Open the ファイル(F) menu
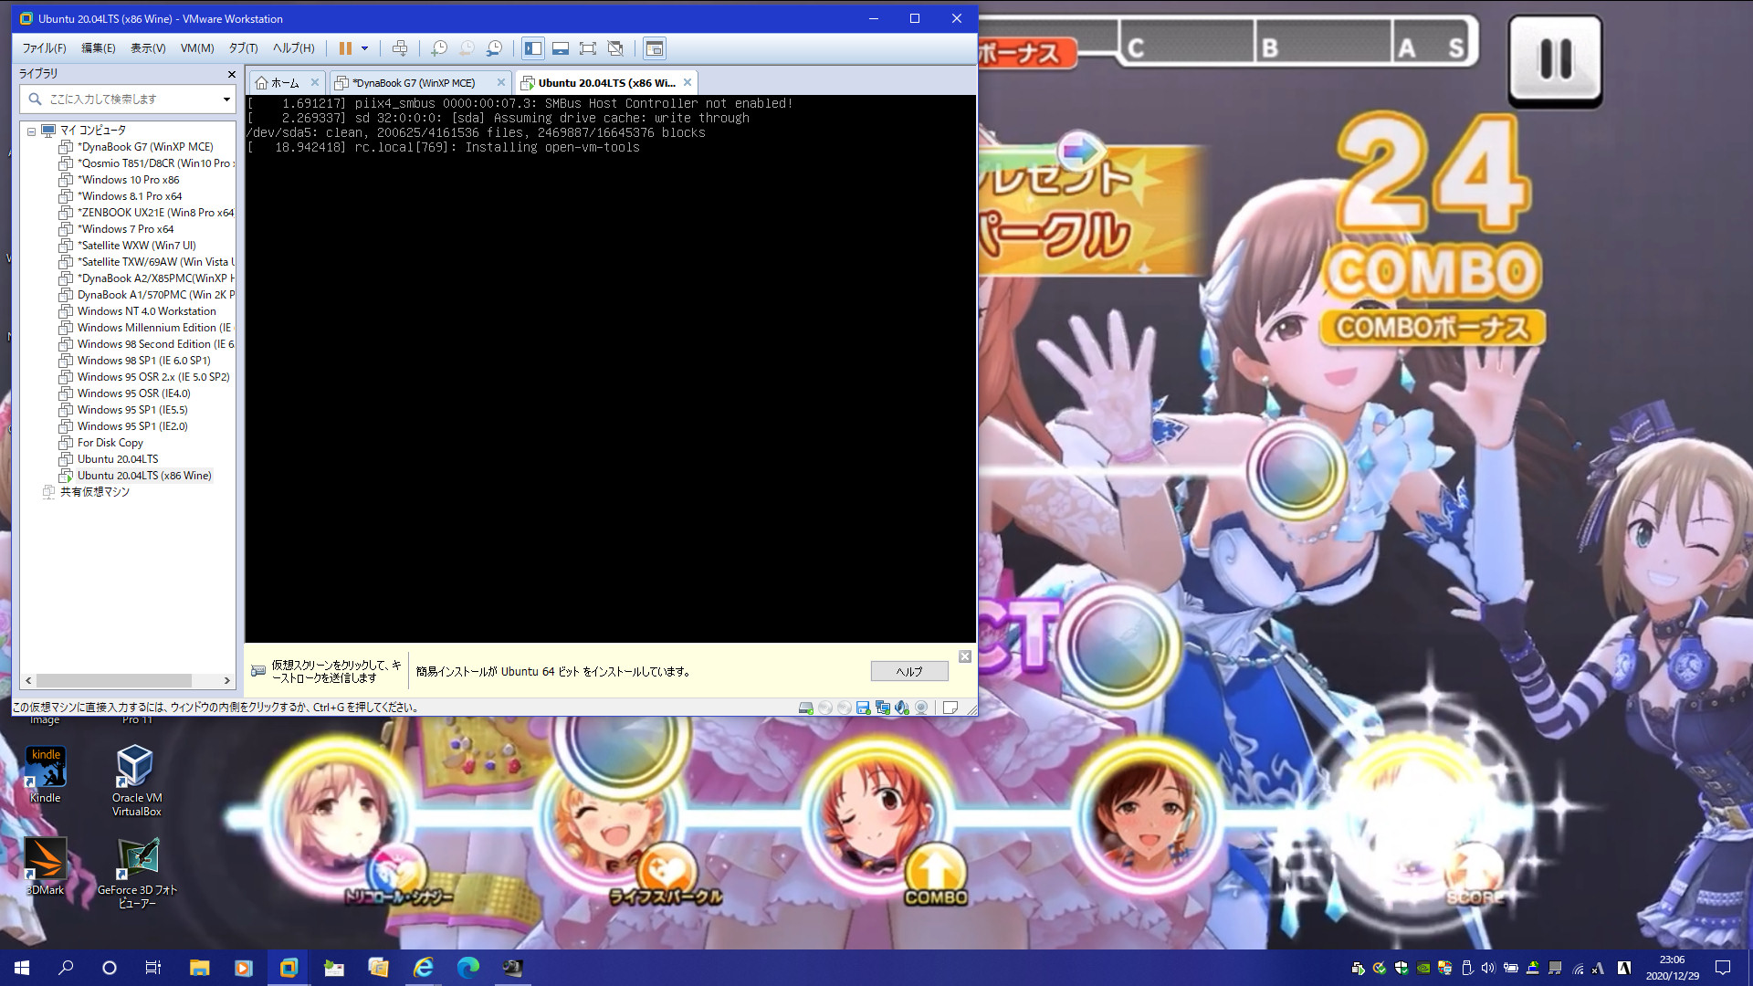 click(44, 48)
